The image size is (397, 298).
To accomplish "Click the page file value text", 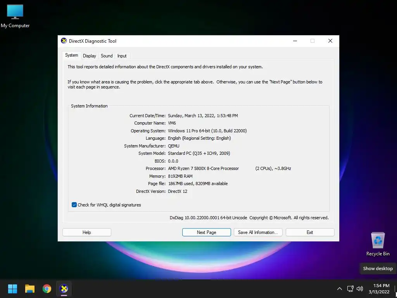I will (x=198, y=184).
